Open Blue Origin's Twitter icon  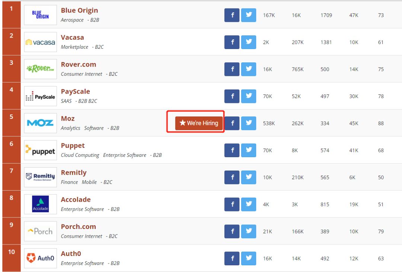pyautogui.click(x=248, y=15)
